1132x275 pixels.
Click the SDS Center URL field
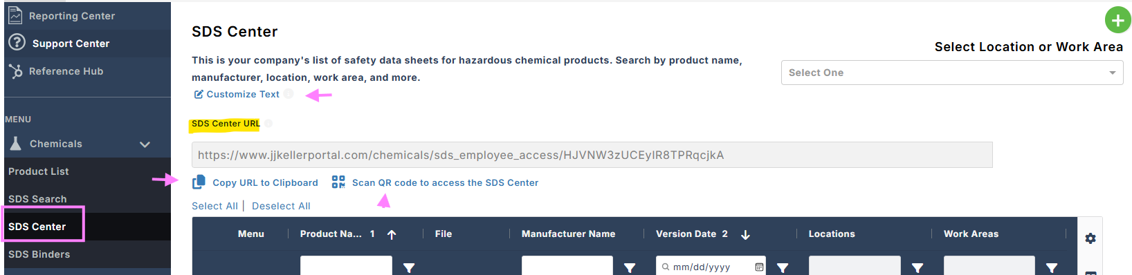pos(592,155)
